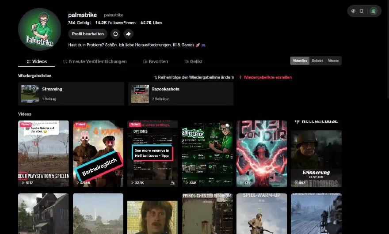Open second-row video of dark wooden house
The height and width of the screenshot is (234, 389).
[x=43, y=214]
